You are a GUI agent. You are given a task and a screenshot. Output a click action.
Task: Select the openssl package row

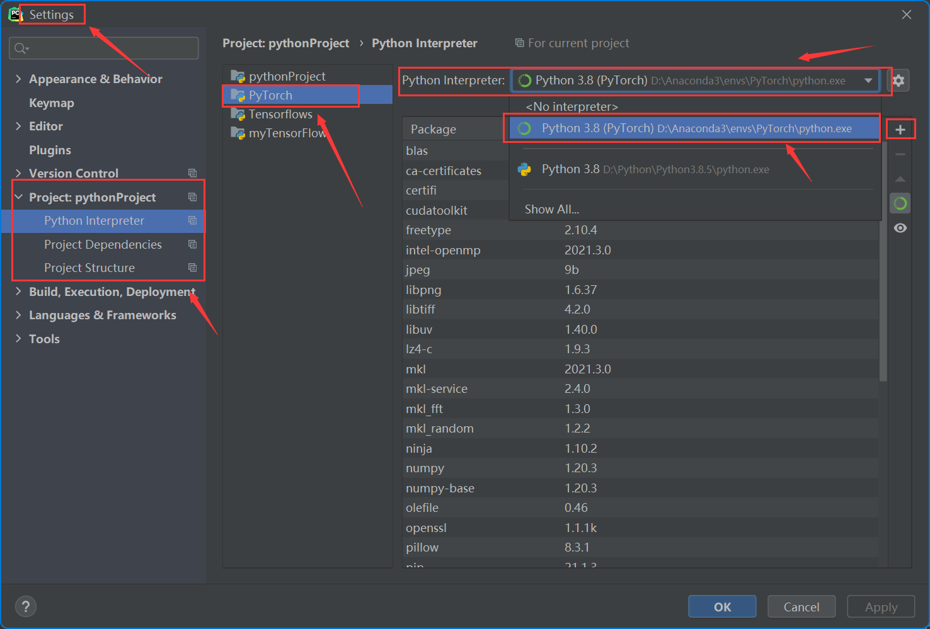pos(640,528)
